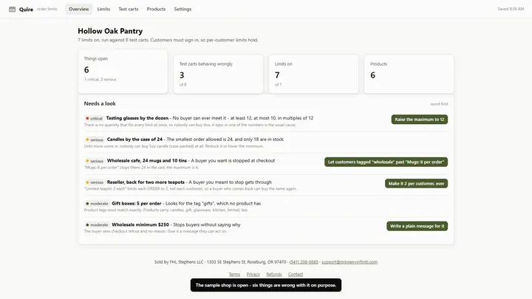532x299 pixels.
Task: Click the Quire logo icon
Action: tap(13, 9)
